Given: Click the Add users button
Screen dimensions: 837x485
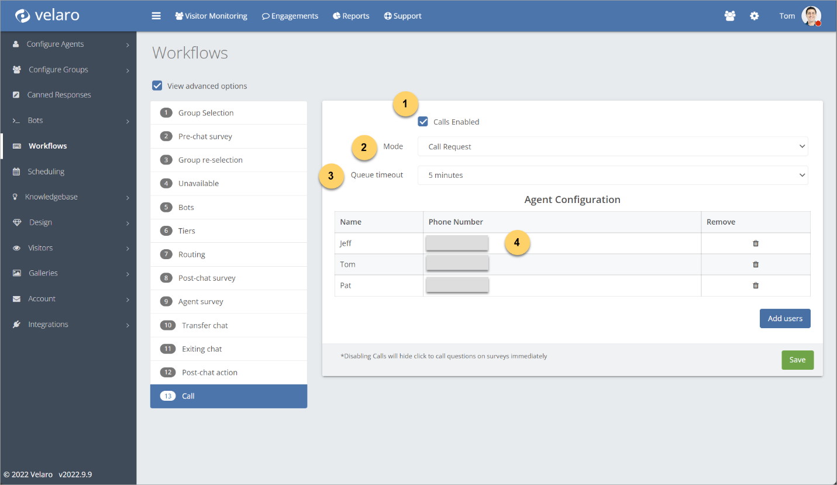Looking at the screenshot, I should (784, 318).
